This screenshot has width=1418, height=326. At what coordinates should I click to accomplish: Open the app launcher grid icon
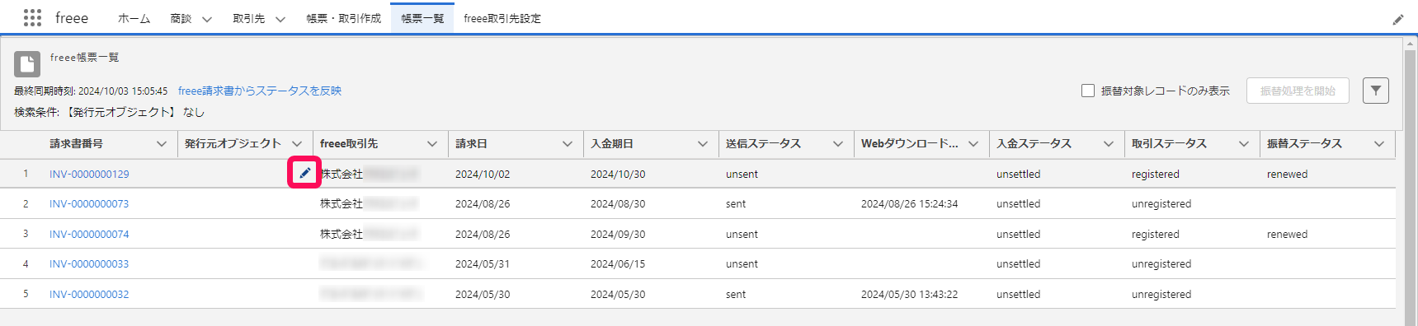click(x=32, y=18)
